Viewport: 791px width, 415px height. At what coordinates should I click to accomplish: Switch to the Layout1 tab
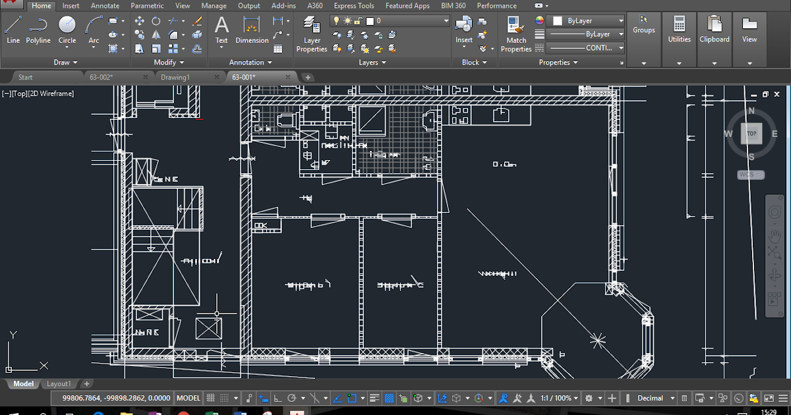(59, 383)
